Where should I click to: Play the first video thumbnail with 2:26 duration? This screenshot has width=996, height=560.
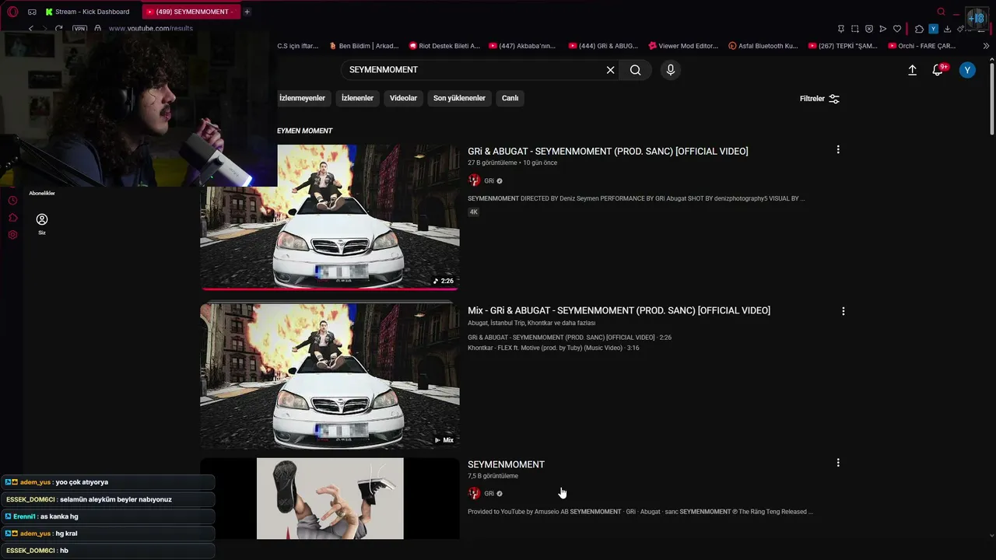tap(330, 217)
